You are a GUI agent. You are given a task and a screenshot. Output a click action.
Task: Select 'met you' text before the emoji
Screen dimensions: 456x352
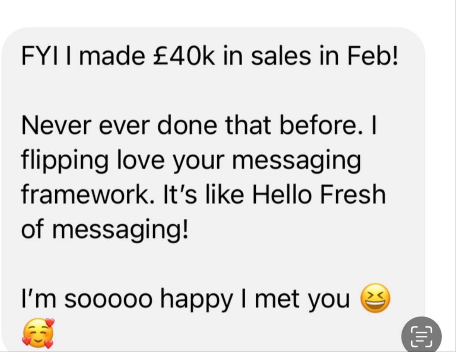[302, 300]
